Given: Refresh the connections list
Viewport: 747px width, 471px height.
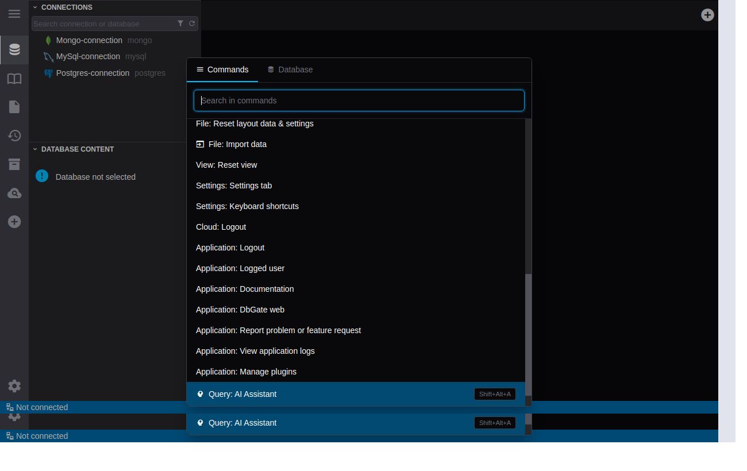Looking at the screenshot, I should 192,24.
